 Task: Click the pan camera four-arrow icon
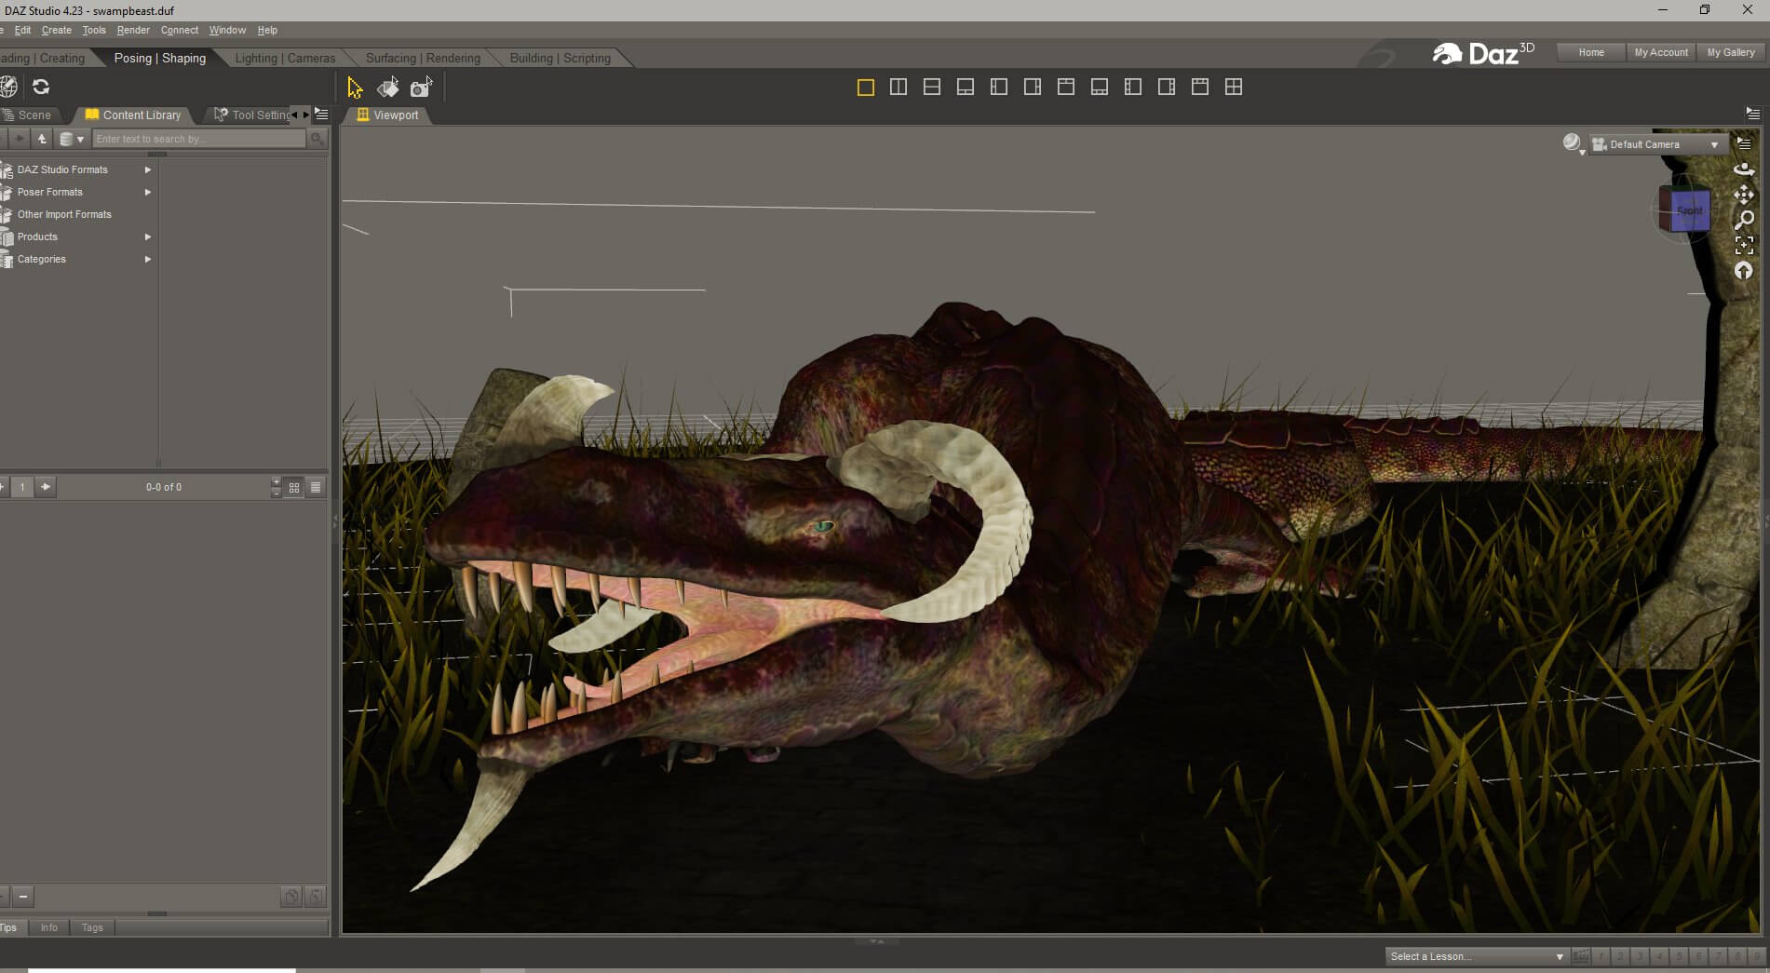(1744, 195)
